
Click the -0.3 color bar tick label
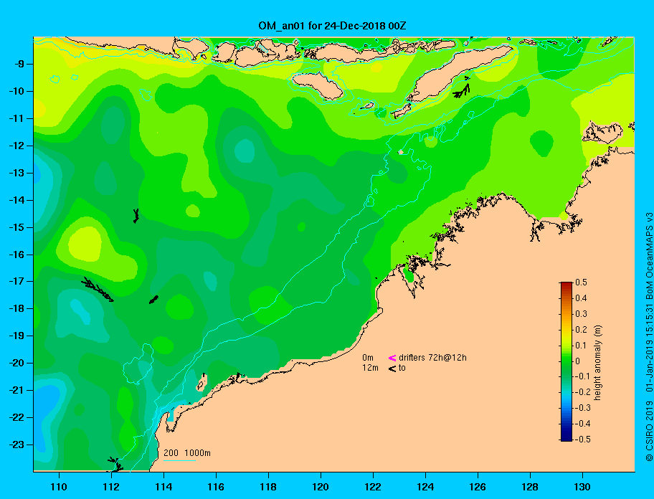pos(582,408)
